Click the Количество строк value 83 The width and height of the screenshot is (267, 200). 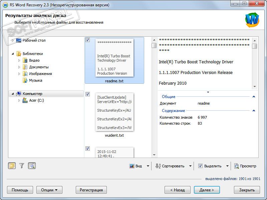click(x=200, y=123)
